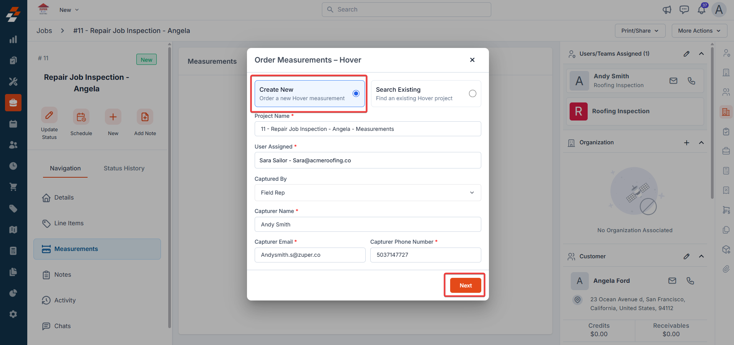Open the clock timesheet sidebar icon
The width and height of the screenshot is (734, 345).
coord(13,166)
